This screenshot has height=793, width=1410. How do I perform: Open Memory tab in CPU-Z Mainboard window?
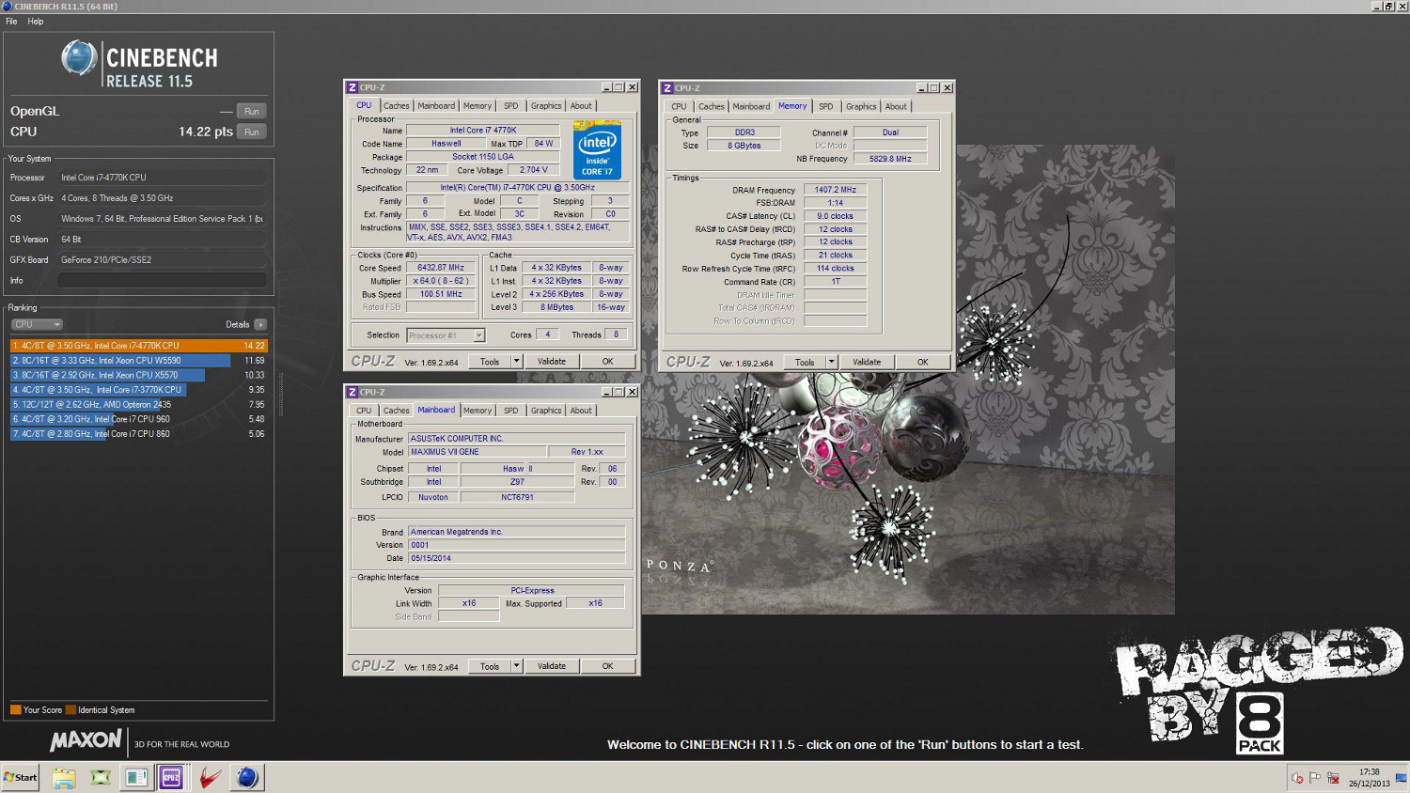[477, 411]
